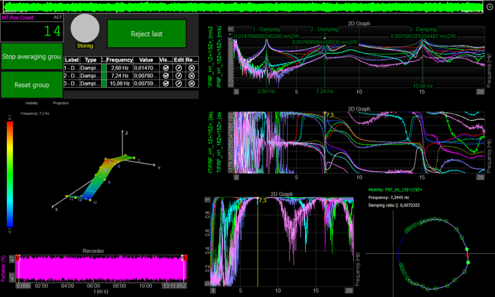Click the Recorder end time 13:11,852 field
Viewport: 495px width, 297px height.
(174, 285)
